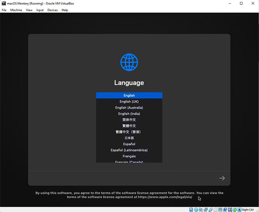The height and width of the screenshot is (212, 259).
Task: Select English (UK) in the language list
Action: click(x=129, y=102)
